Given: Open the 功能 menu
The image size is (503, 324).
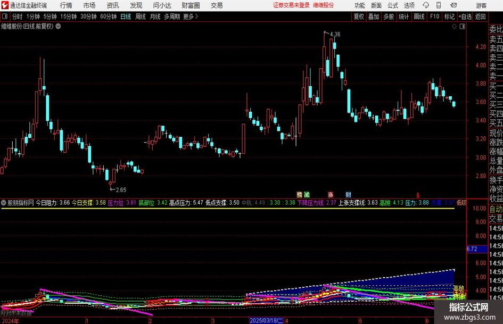Looking at the screenshot, I should tap(360, 5).
